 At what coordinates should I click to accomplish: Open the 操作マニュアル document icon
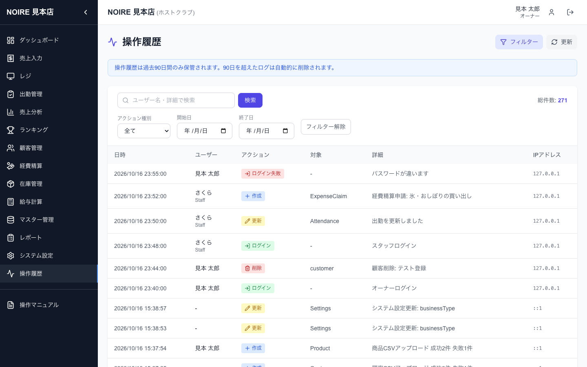[11, 305]
